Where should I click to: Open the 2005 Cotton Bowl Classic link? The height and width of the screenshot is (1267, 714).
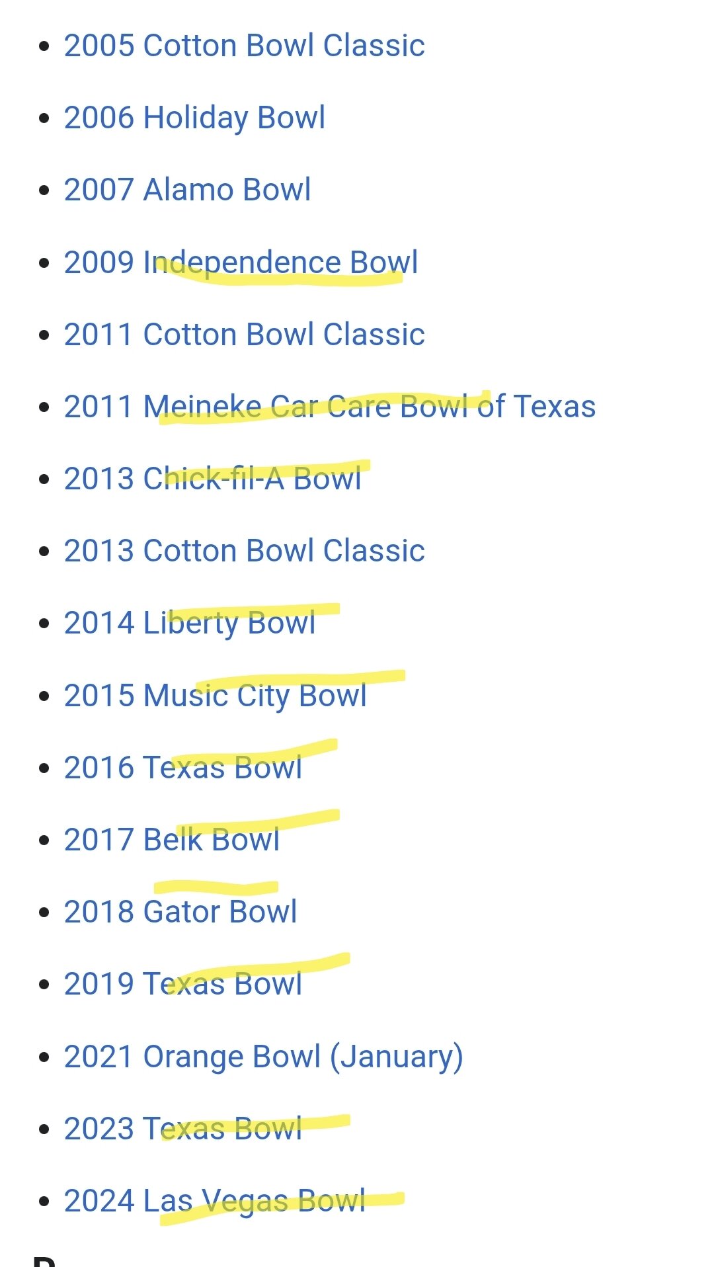point(244,46)
